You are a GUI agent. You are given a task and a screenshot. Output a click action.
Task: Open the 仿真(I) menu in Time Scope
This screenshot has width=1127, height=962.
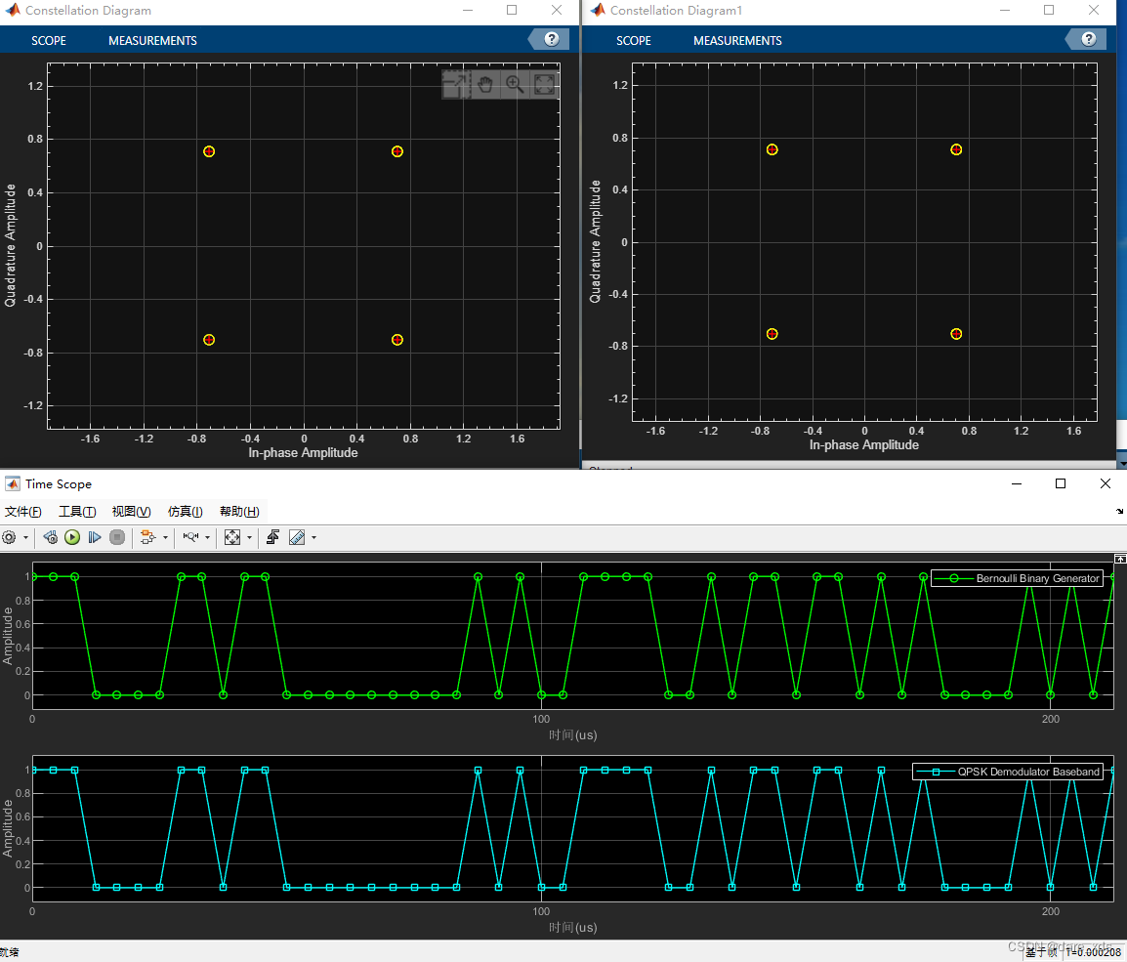coord(185,511)
